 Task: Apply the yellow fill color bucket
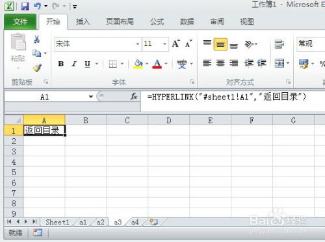(138, 64)
